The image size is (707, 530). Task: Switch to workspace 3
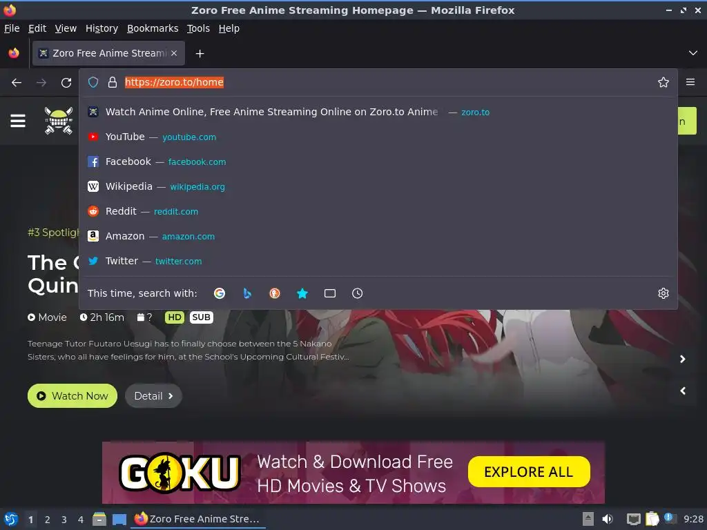click(x=64, y=520)
